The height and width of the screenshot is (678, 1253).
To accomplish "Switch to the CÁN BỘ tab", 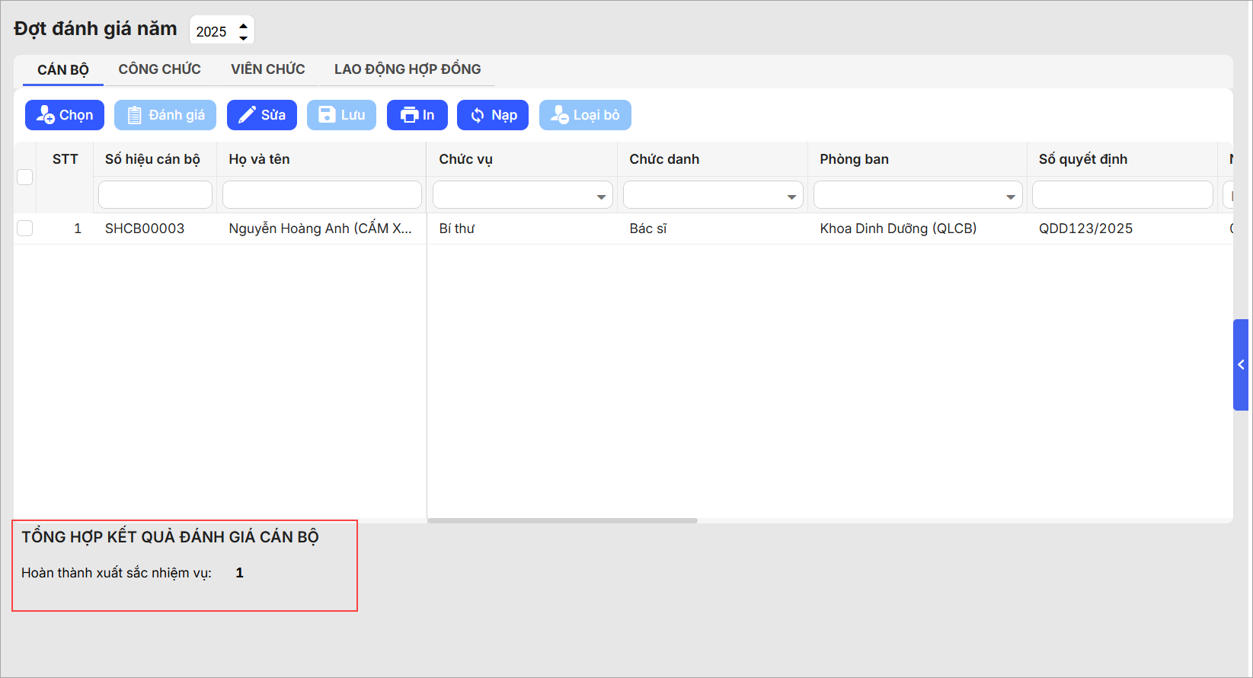I will pyautogui.click(x=63, y=69).
